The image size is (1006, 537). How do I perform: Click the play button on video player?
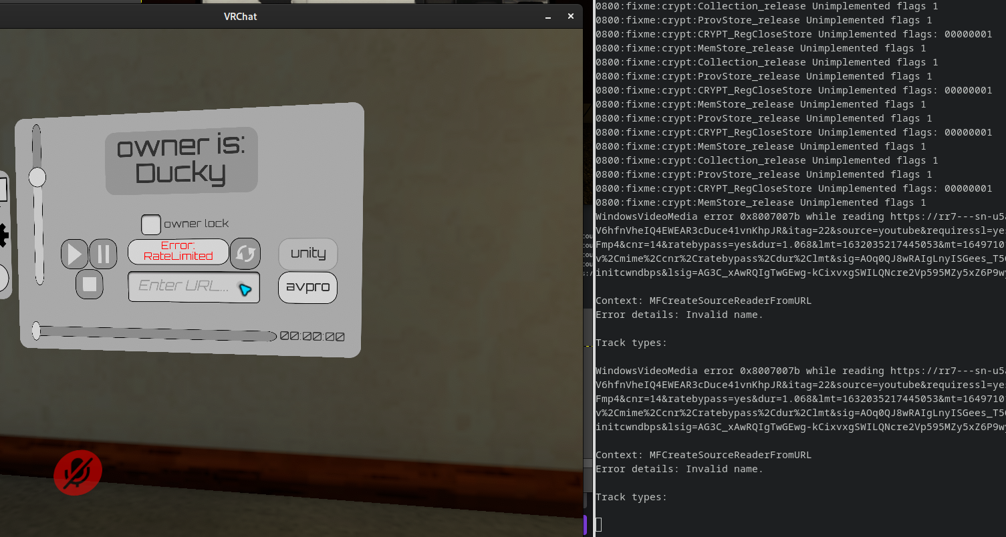75,254
